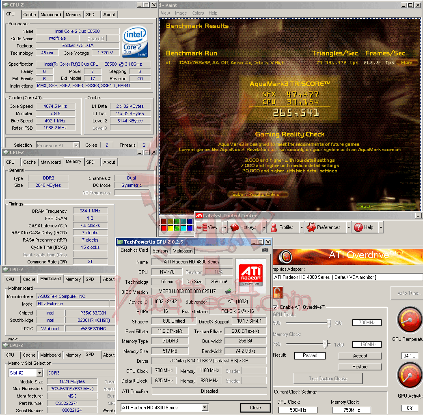This screenshot has width=423, height=415.
Task: Open the Help dropdown arrow in Catalyst
Action: pos(381,228)
